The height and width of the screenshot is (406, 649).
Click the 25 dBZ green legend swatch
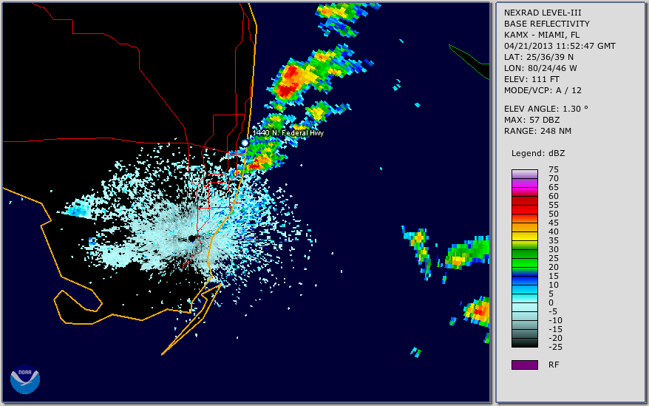(524, 263)
